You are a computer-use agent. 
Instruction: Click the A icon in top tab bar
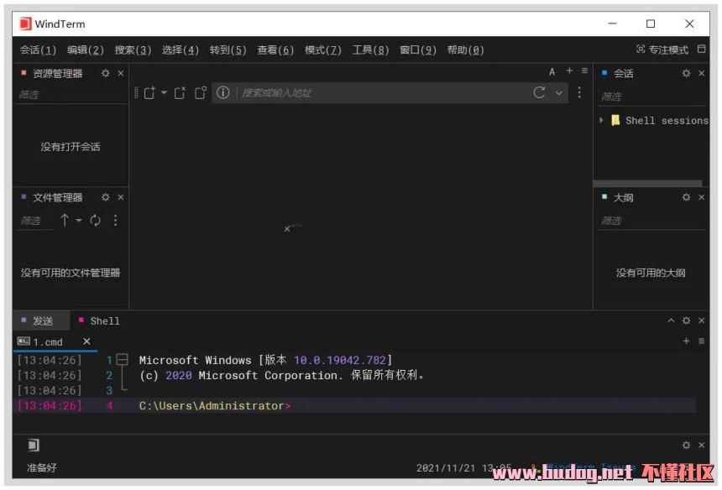click(552, 72)
